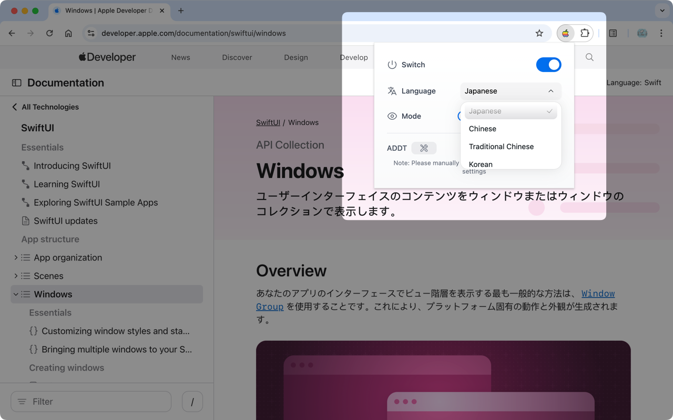Click the Language: Swift selector
This screenshot has width=673, height=420.
point(634,82)
